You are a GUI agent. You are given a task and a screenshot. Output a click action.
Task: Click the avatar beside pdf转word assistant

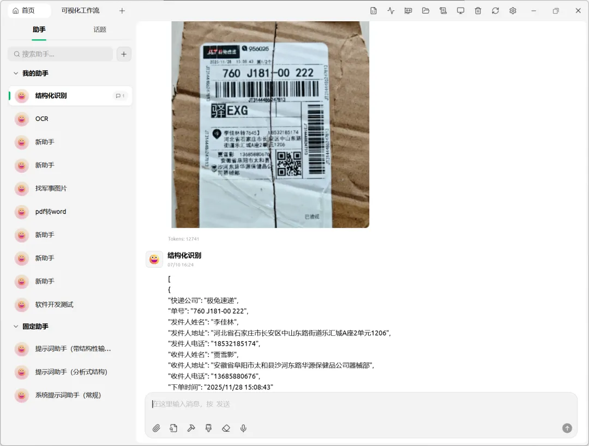coord(22,212)
